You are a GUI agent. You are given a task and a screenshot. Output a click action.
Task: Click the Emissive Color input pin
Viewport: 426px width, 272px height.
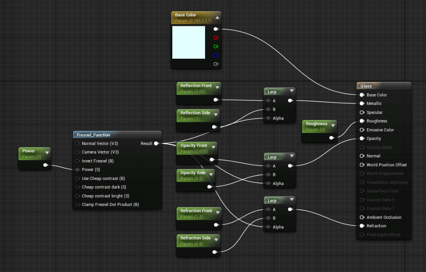362,130
